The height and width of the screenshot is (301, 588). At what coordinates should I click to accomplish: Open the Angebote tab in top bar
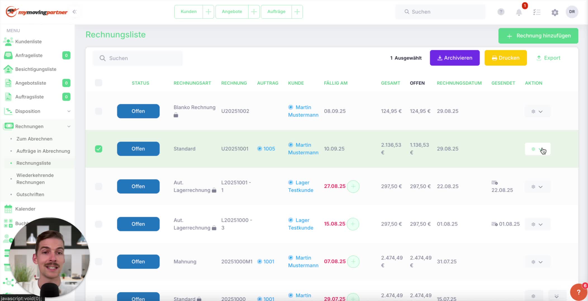tap(232, 12)
